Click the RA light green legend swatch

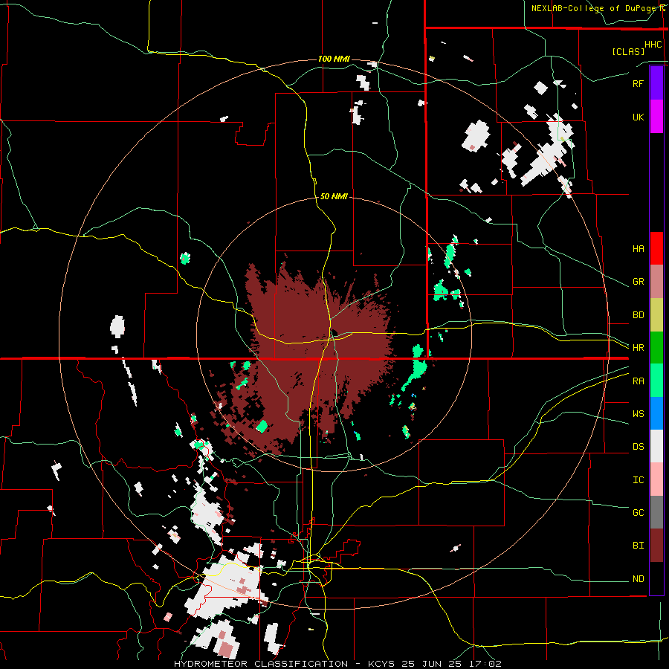tap(656, 381)
